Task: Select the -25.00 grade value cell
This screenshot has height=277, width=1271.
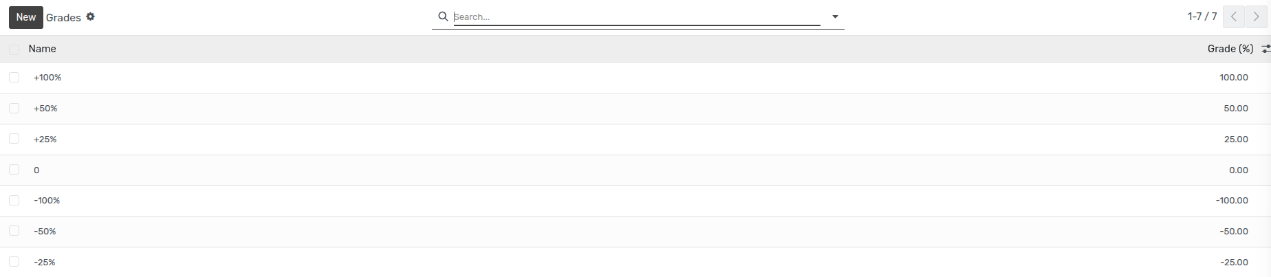Action: (1234, 262)
